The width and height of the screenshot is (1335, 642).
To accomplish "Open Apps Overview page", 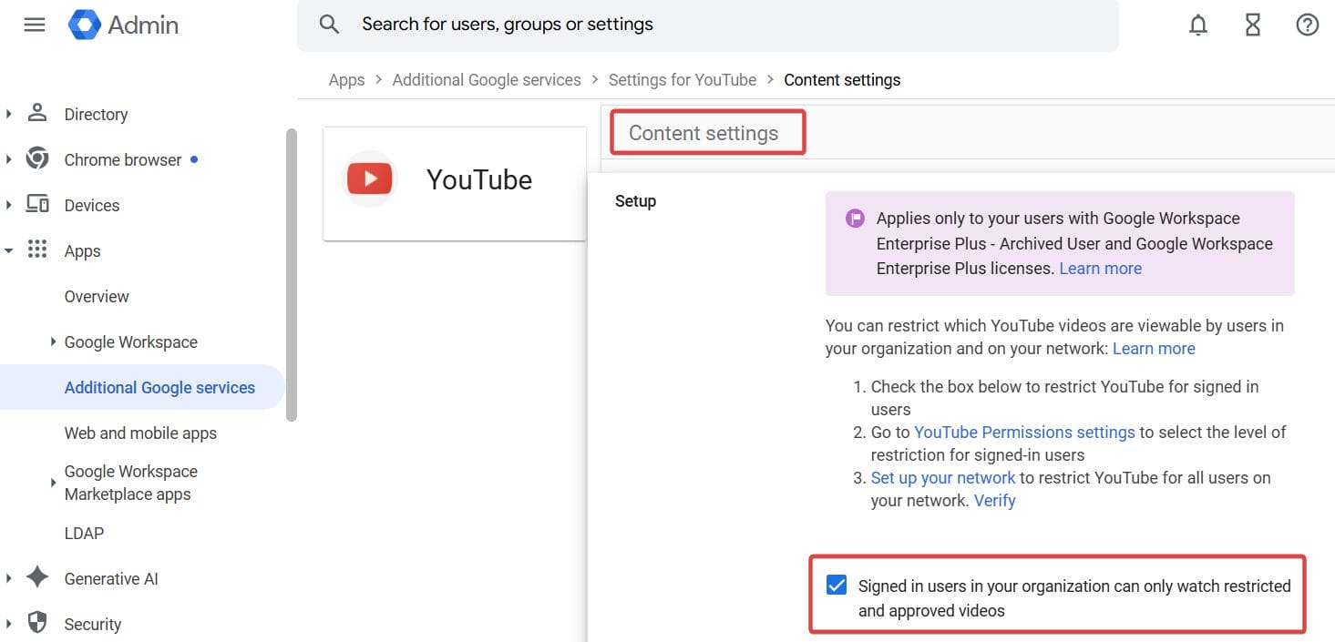I will [97, 296].
